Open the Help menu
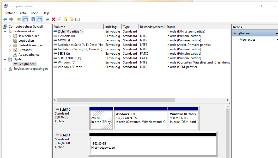Viewport: 278px width, 158px height. pyautogui.click(x=46, y=13)
